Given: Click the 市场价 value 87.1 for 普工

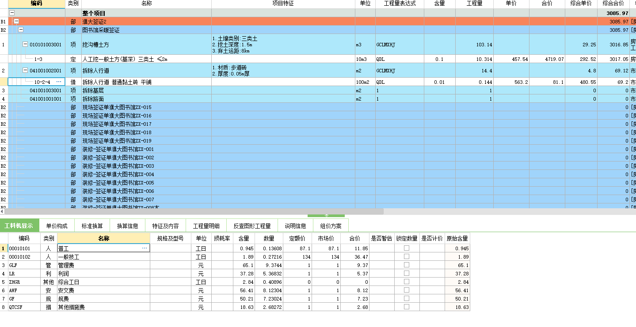Looking at the screenshot, I should pos(334,248).
